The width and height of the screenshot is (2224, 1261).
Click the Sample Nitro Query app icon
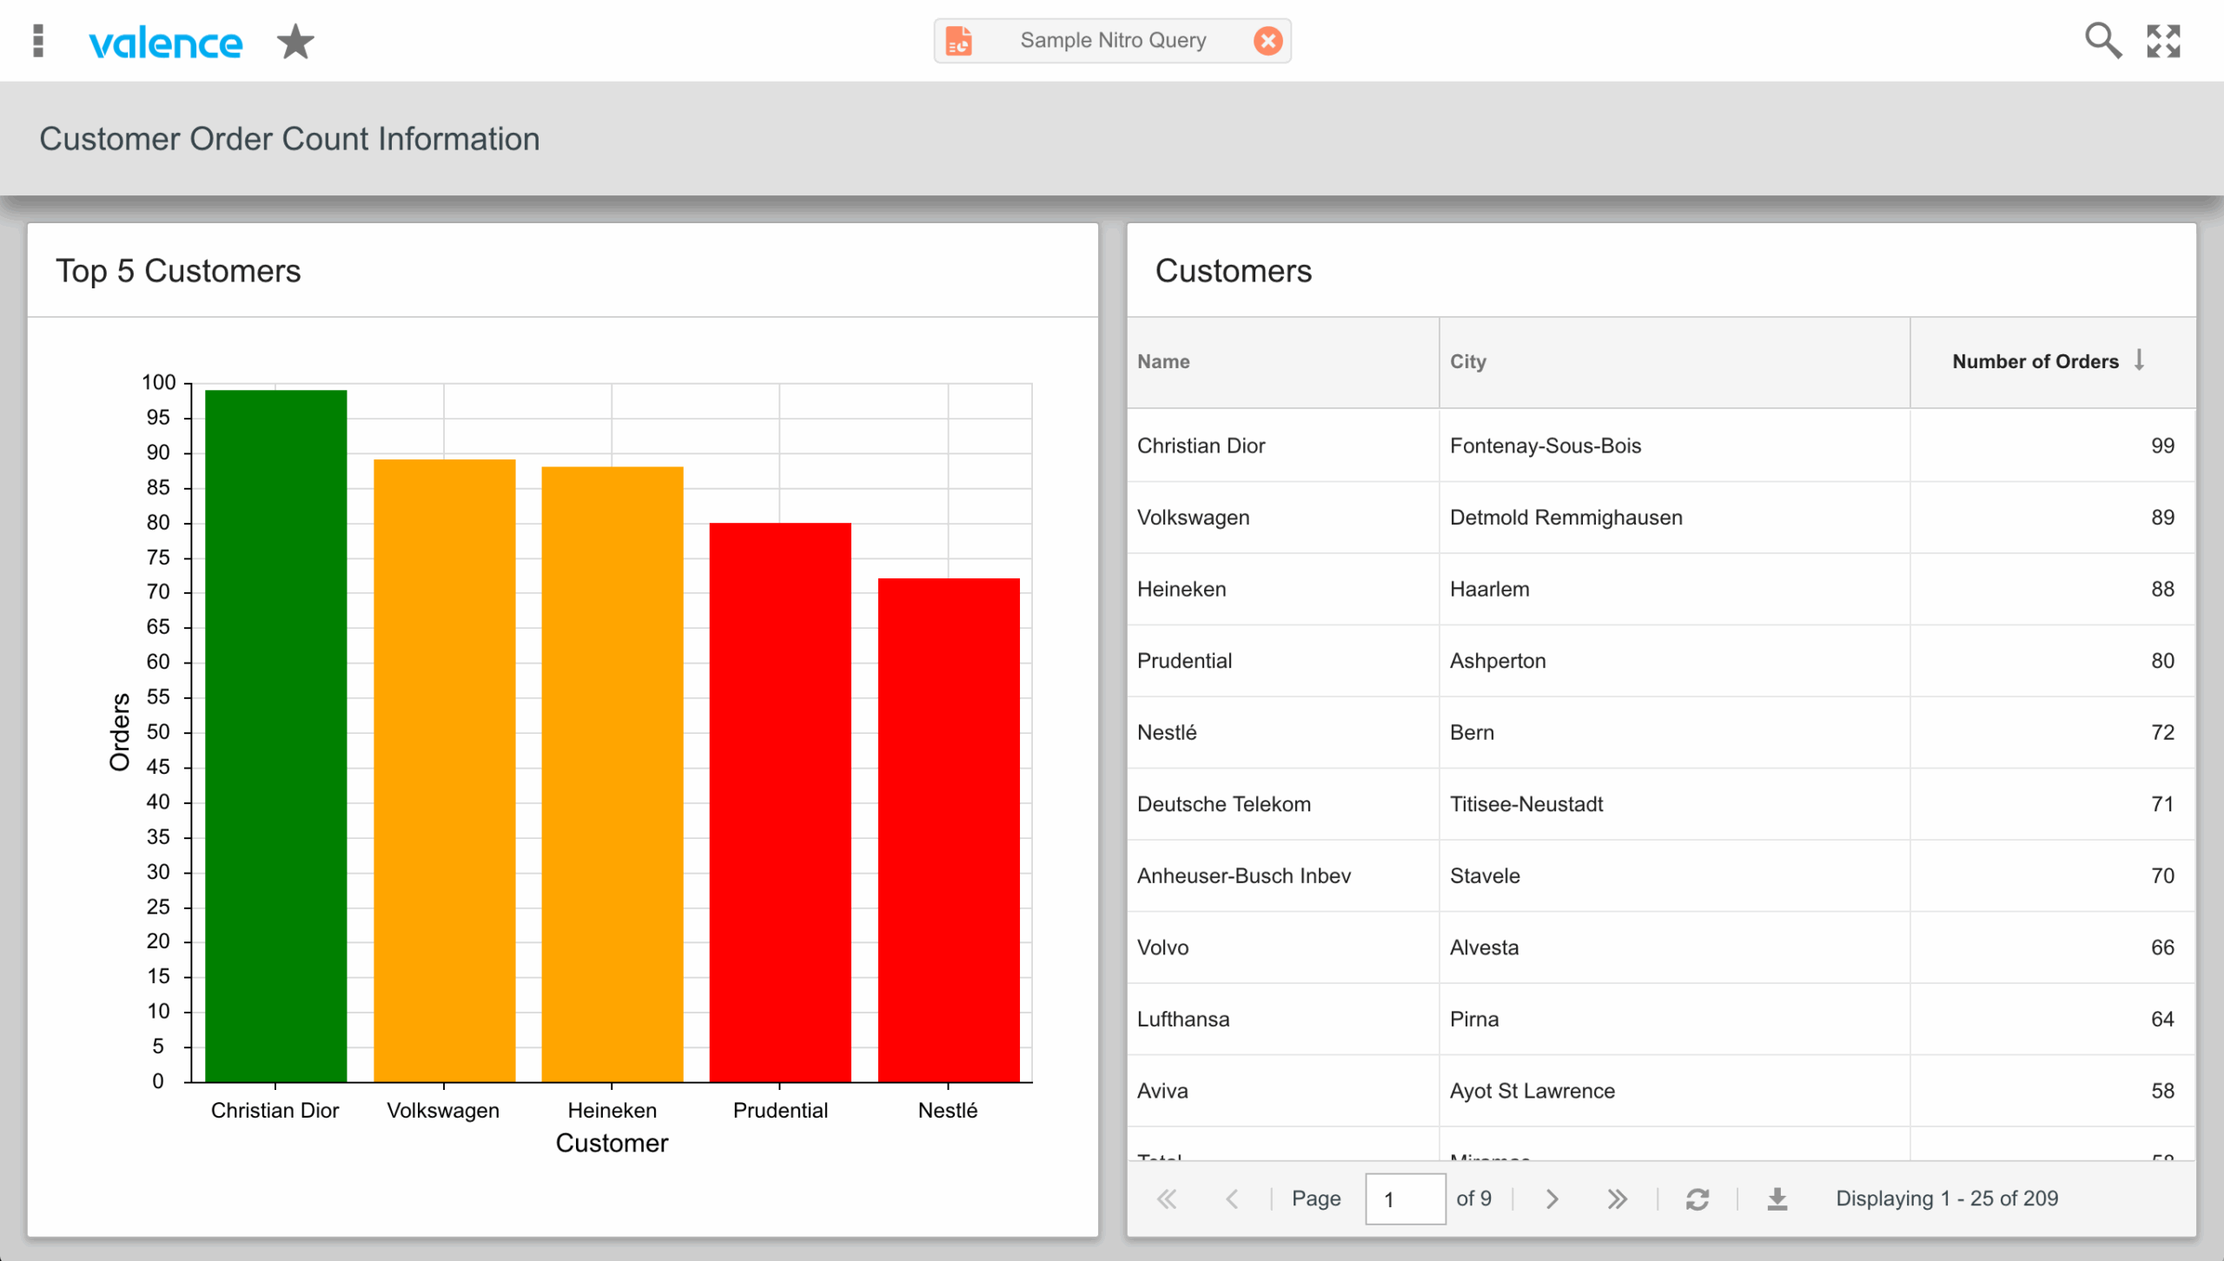point(959,41)
